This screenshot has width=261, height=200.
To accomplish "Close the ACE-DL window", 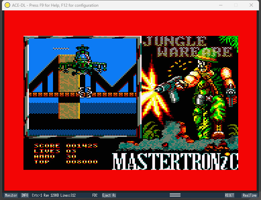I will point(251,5).
